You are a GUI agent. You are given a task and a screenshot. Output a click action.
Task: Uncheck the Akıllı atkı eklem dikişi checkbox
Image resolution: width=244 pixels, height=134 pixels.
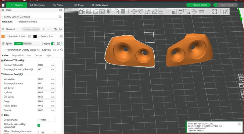tap(39, 125)
